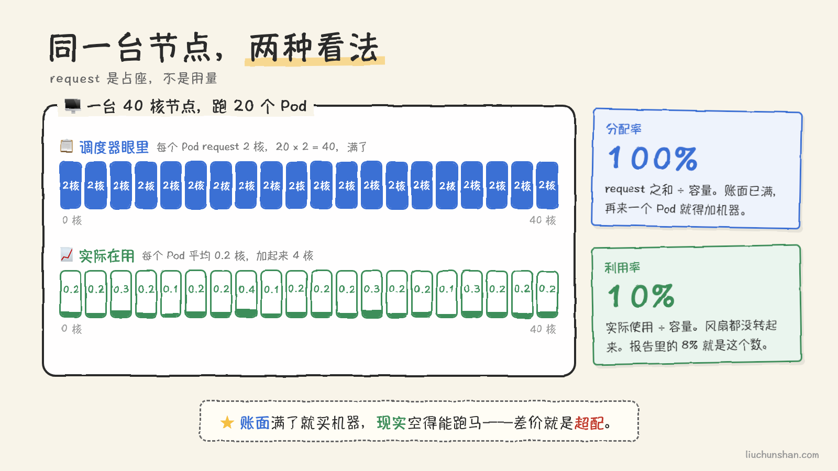
Task: Click the 分配率 card title
Action: 623,129
